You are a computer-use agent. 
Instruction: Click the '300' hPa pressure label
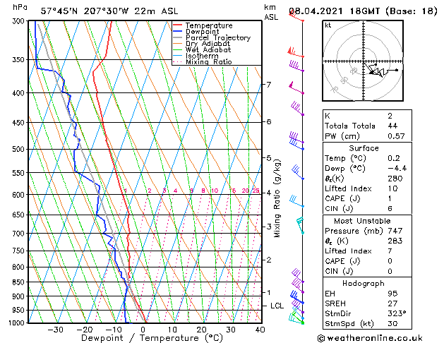[x=20, y=21]
